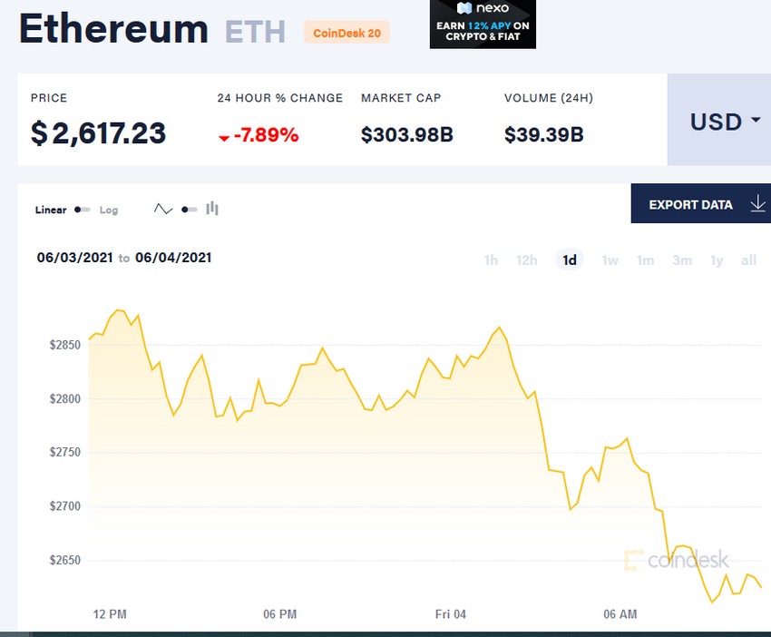Click the Export Data button

point(690,204)
